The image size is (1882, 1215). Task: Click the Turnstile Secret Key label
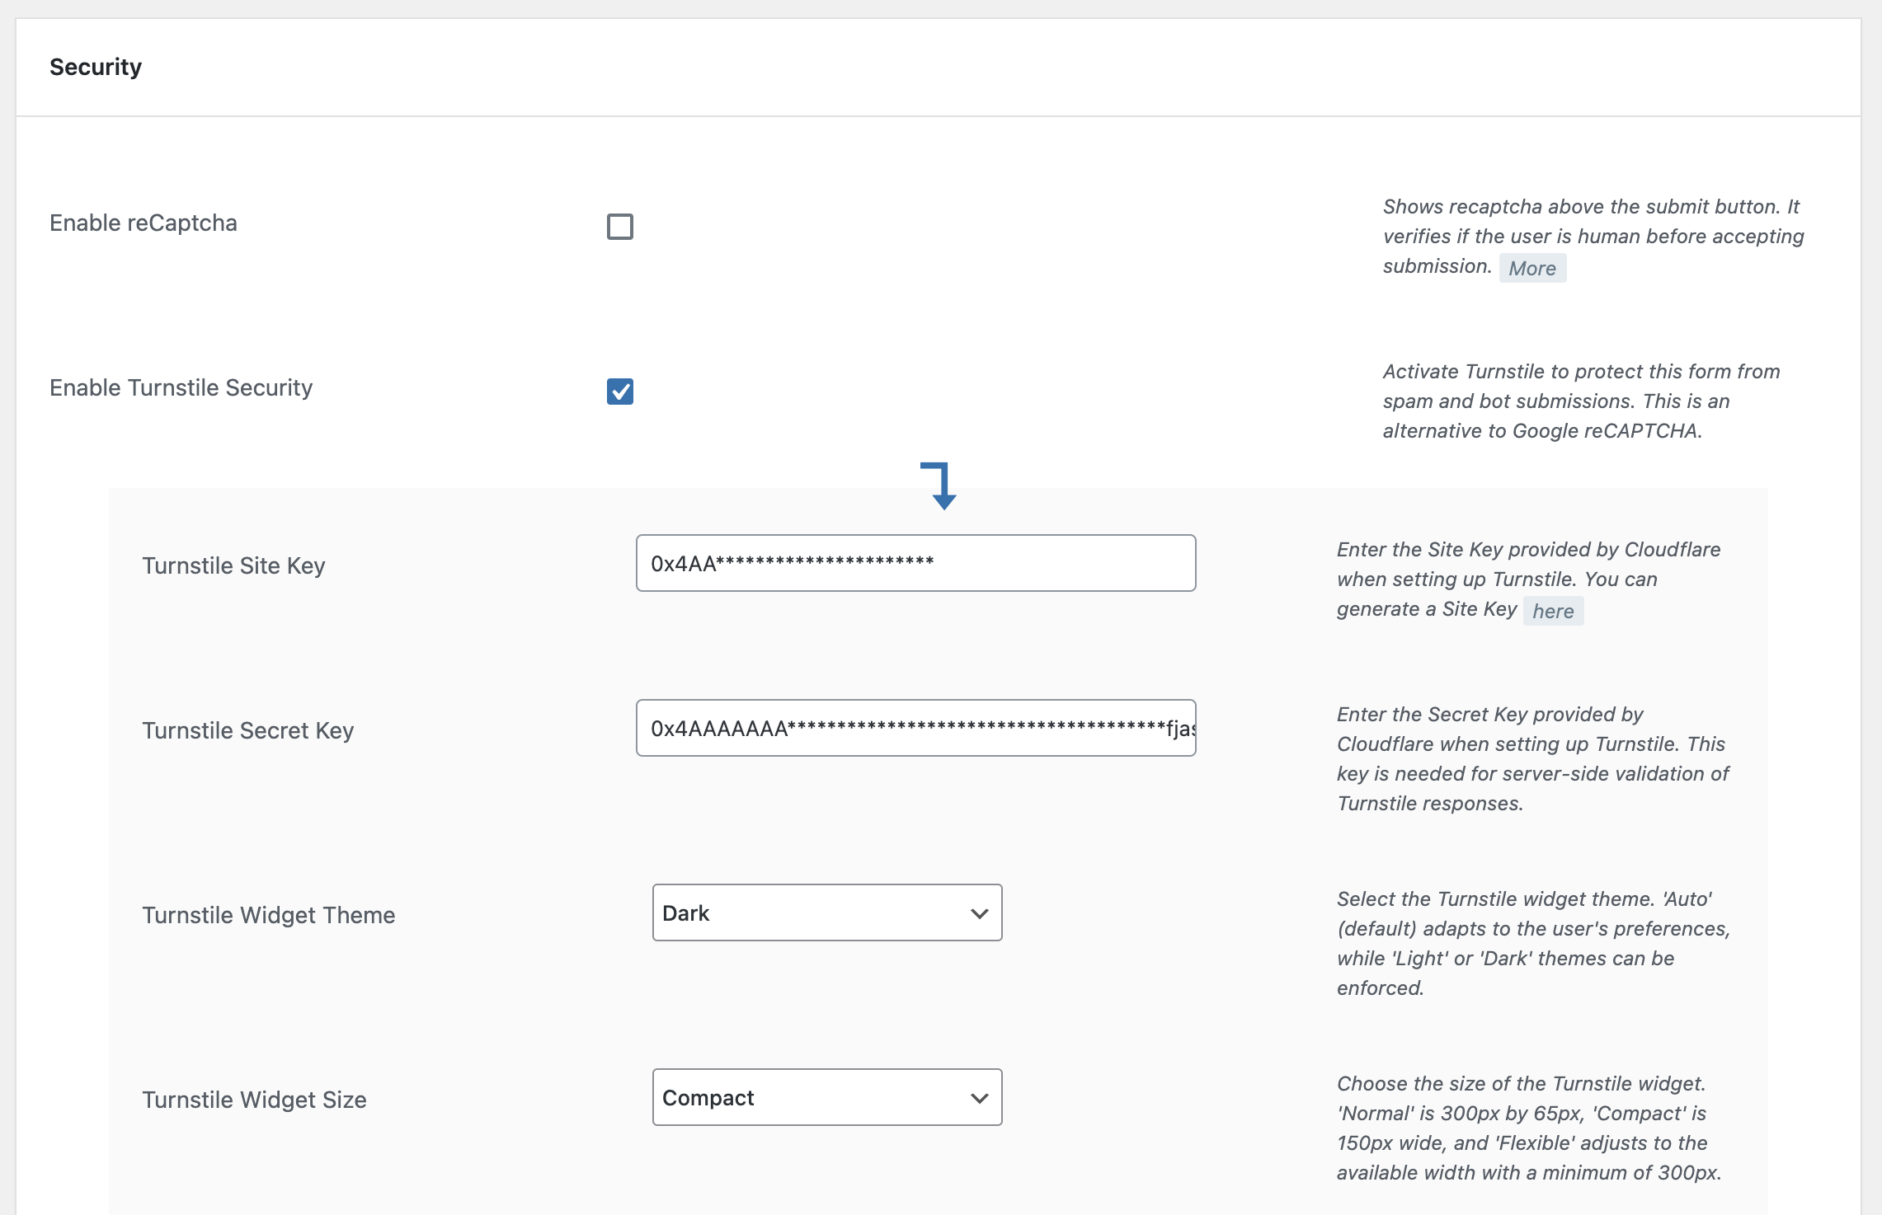[x=247, y=731]
